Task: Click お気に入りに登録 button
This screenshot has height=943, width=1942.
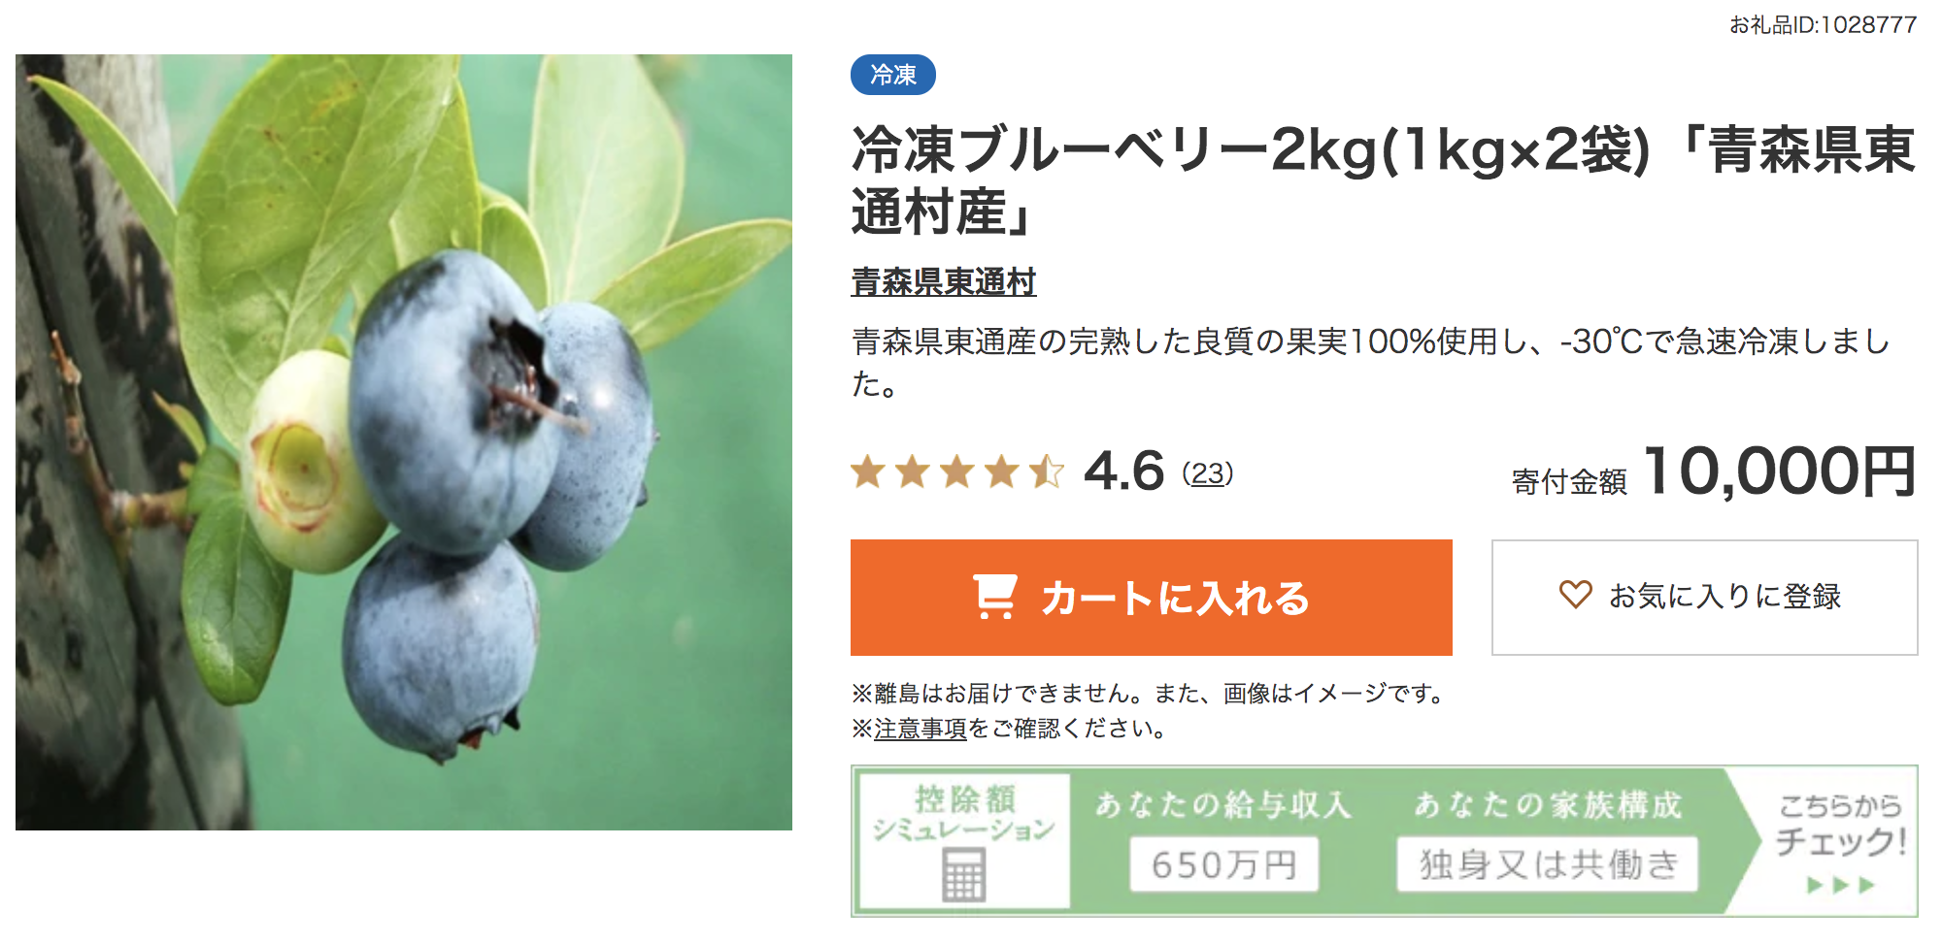Action: (1704, 598)
